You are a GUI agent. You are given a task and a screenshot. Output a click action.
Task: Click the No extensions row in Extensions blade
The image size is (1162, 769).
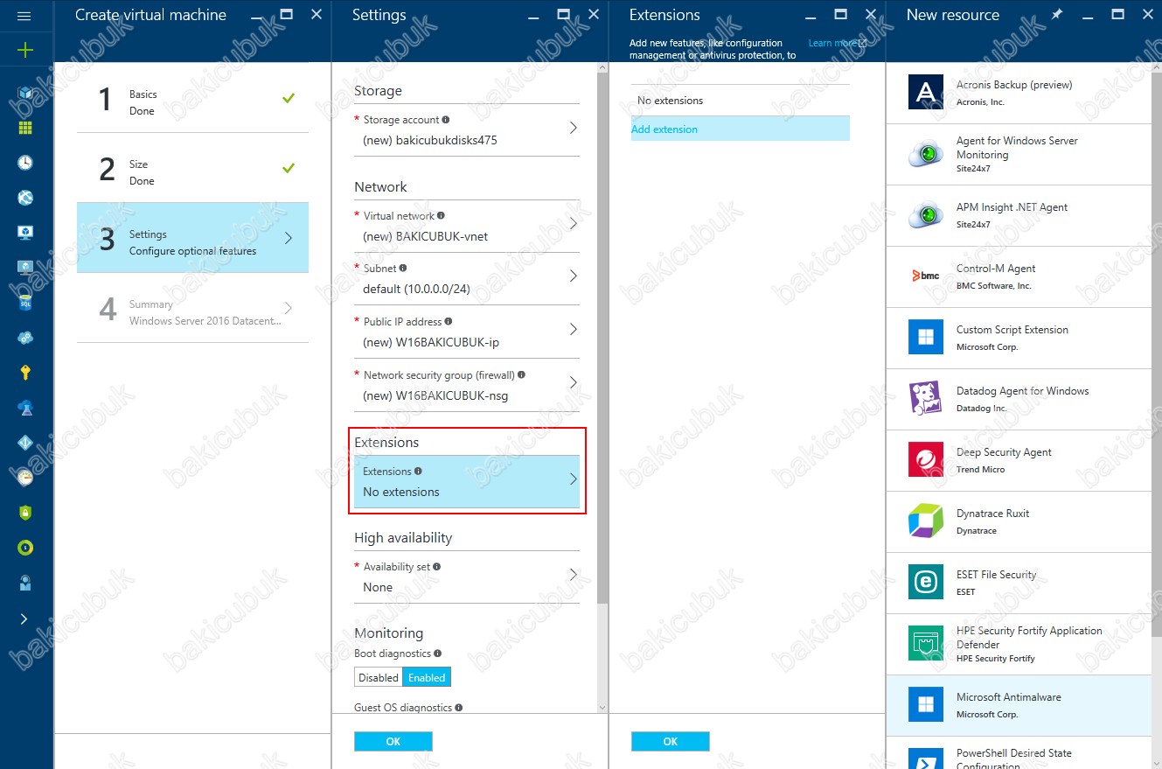(x=741, y=101)
